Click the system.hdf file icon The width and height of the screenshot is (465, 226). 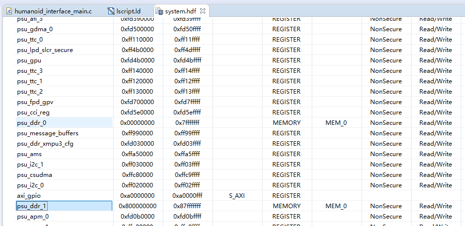159,11
